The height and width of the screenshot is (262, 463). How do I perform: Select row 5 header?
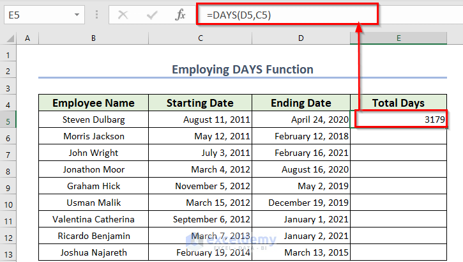[x=8, y=119]
